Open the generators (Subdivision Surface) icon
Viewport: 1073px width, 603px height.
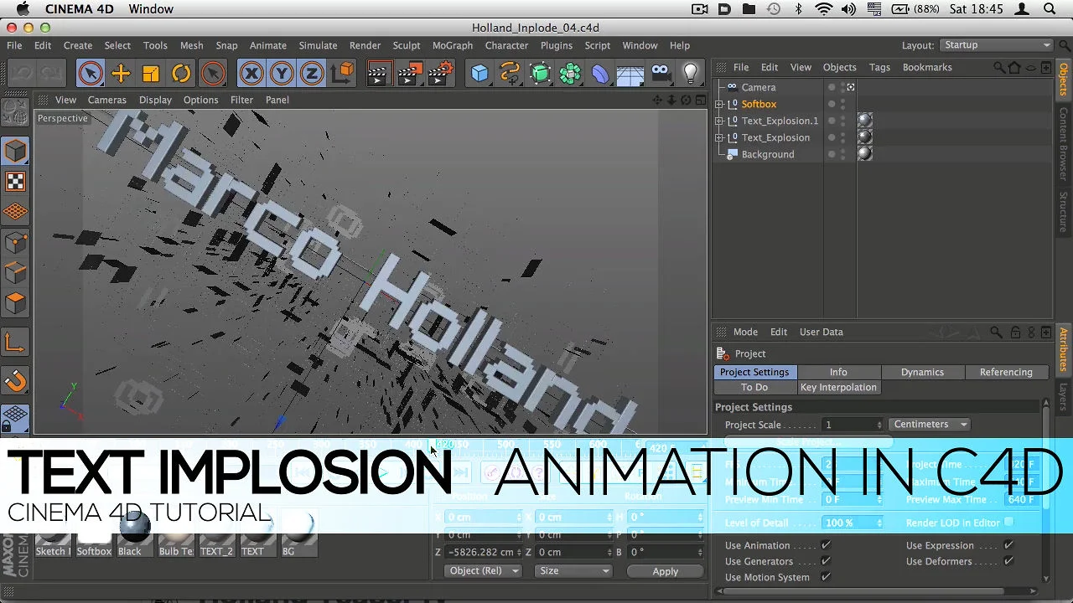tap(540, 74)
